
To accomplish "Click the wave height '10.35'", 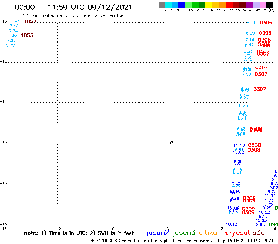I will pyautogui.click(x=267, y=204).
